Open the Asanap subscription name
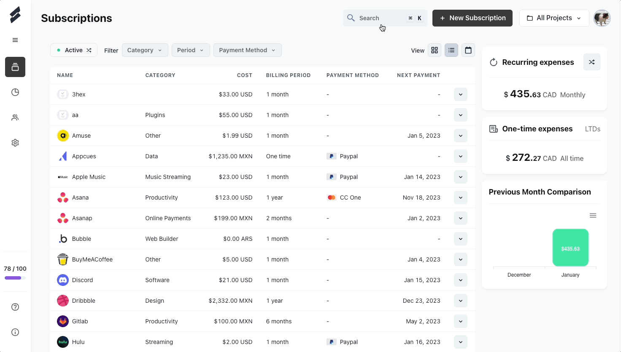The image size is (621, 352). [x=82, y=218]
